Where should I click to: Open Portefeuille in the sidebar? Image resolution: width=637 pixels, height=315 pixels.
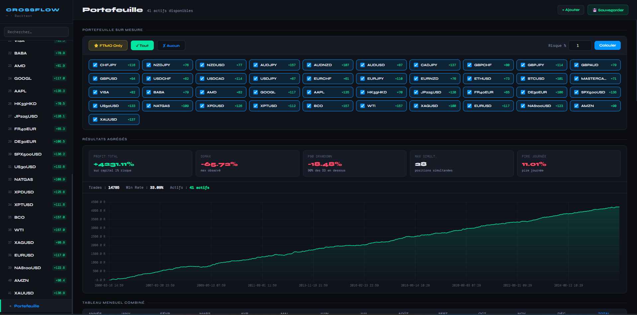point(36,306)
